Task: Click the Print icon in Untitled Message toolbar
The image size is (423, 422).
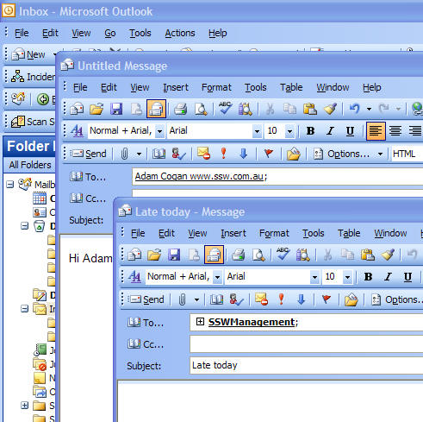Action: [x=181, y=109]
